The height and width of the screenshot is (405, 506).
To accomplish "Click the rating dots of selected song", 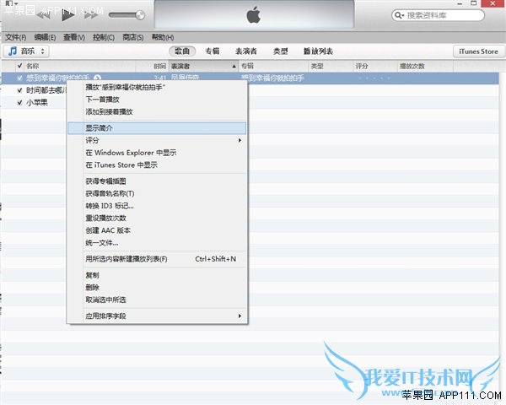I will pos(374,78).
